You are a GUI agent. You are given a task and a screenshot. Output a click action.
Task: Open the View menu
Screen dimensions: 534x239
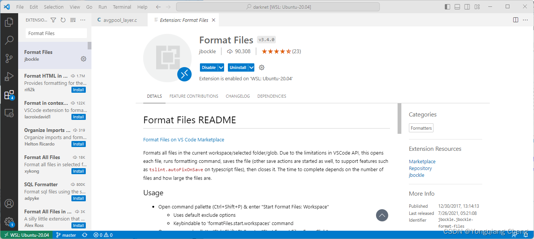pyautogui.click(x=75, y=7)
